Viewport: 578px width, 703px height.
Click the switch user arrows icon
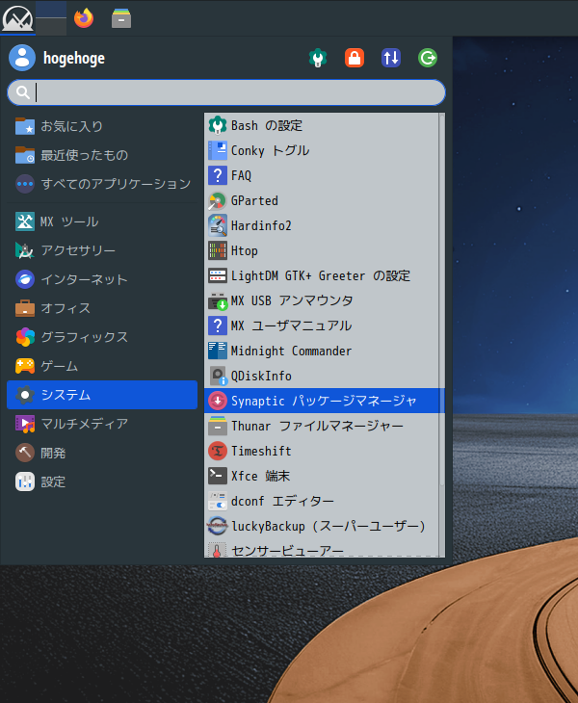391,58
